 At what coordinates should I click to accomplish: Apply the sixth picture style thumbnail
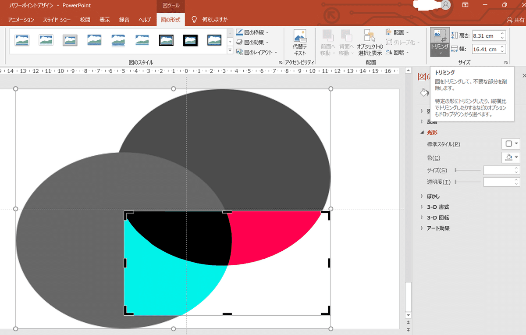[x=142, y=40]
